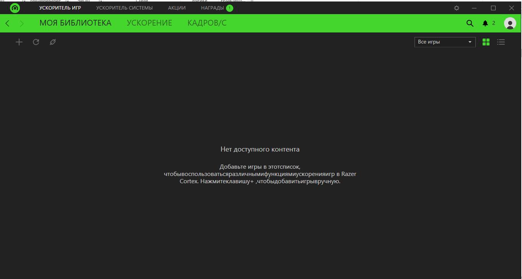Click the notification count number 2
This screenshot has height=279, width=522.
click(494, 23)
